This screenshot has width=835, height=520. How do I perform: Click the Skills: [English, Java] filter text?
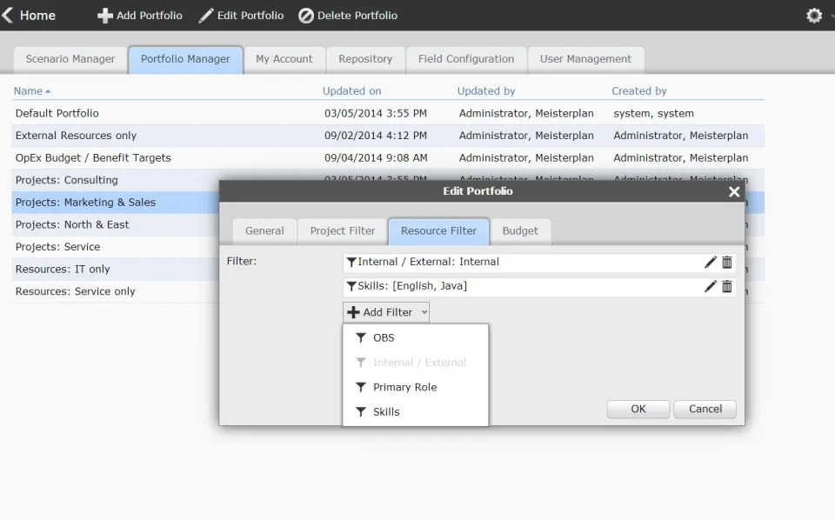tap(412, 286)
